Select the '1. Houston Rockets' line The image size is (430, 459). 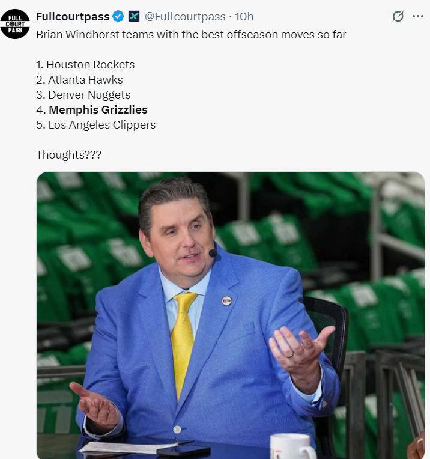85,65
